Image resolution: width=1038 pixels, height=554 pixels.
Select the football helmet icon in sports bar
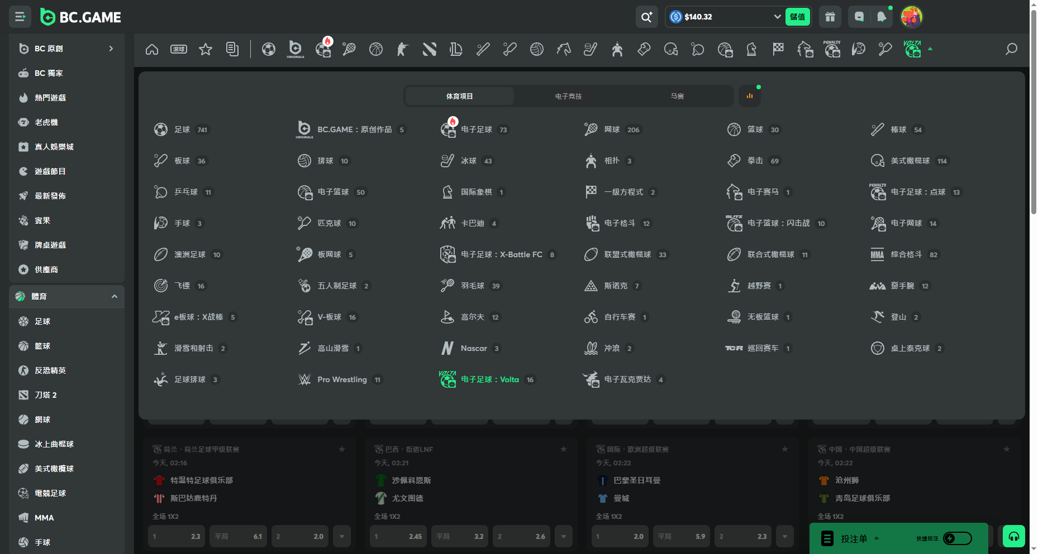point(670,49)
